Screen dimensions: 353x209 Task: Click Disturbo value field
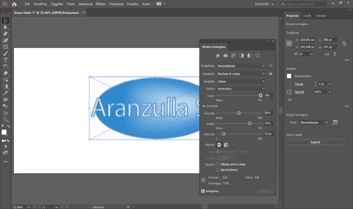pos(269,134)
